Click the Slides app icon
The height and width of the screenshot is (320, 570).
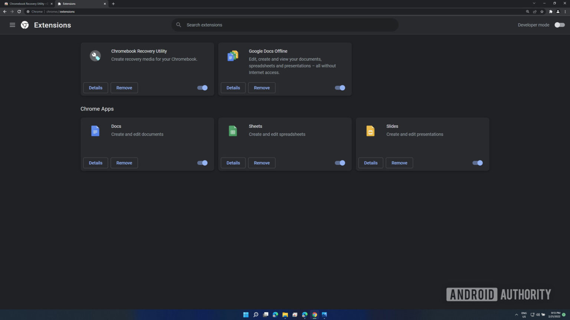point(370,131)
